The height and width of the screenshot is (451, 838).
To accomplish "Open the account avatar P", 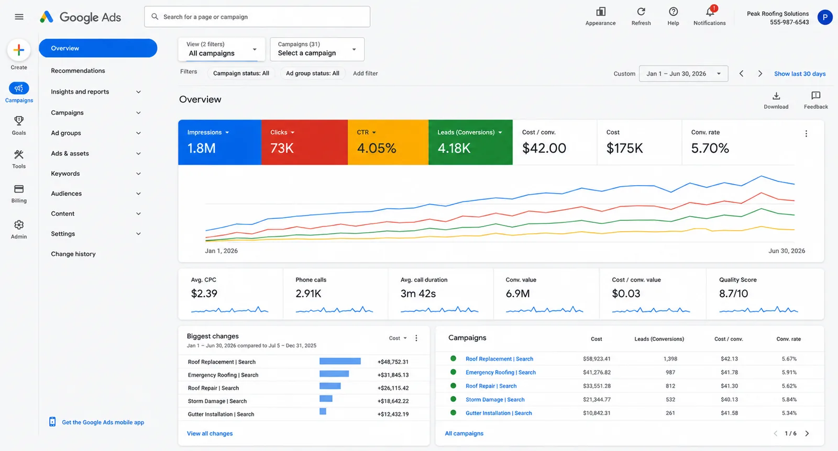I will [x=825, y=17].
